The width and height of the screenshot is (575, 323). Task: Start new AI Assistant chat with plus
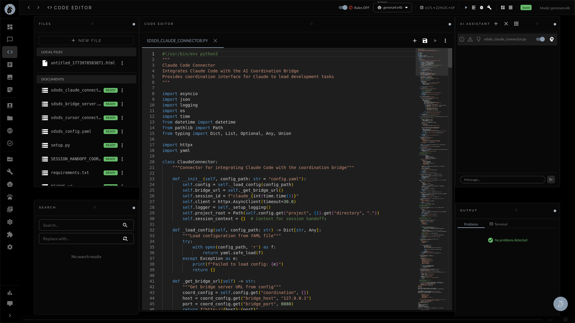496,24
